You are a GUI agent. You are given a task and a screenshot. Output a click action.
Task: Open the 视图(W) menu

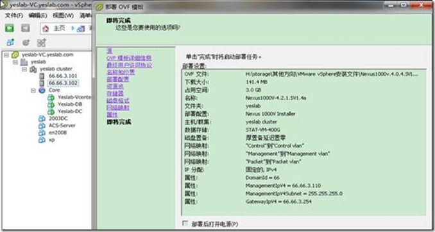(64, 15)
